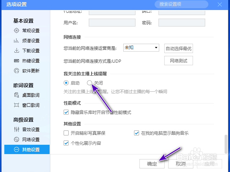Click the keyboard icon beside 热键设置
The image size is (230, 172).
(x=17, y=61)
